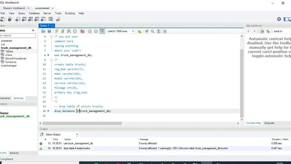Toggle word wrap icon in query toolbar
The height and width of the screenshot is (164, 291).
[165, 31]
